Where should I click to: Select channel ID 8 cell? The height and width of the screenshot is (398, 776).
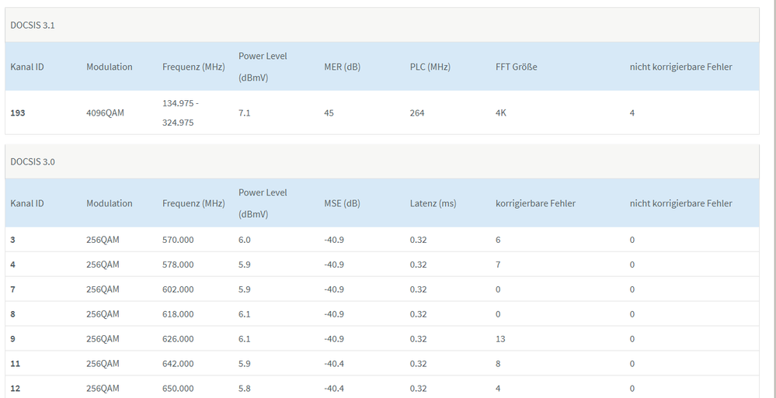tap(13, 314)
